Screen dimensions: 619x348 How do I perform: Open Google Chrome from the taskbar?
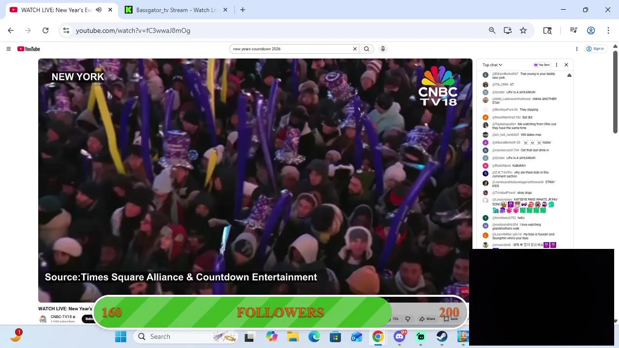pyautogui.click(x=378, y=336)
